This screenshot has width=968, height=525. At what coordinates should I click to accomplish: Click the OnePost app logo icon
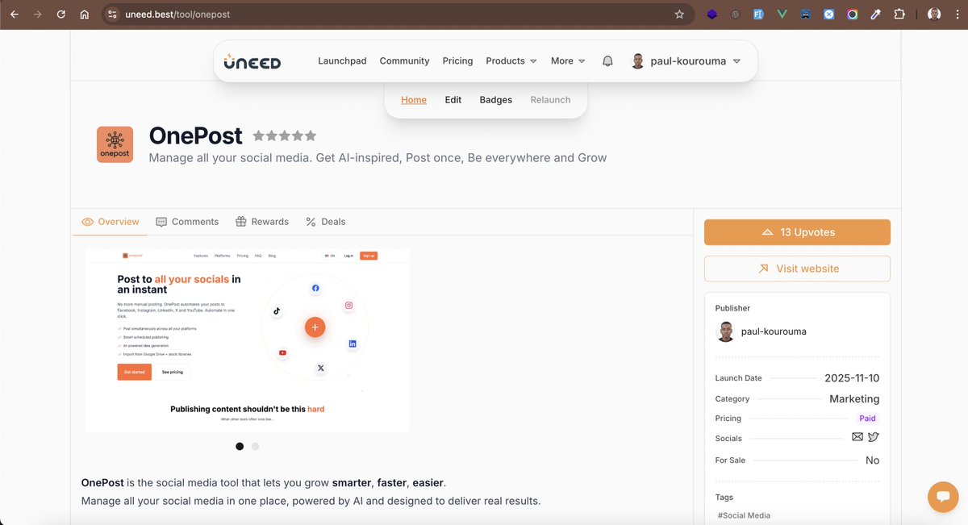coord(115,144)
